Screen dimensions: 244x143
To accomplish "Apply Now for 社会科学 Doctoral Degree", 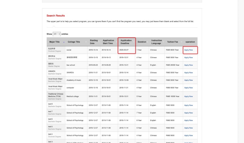I will (x=188, y=50).
